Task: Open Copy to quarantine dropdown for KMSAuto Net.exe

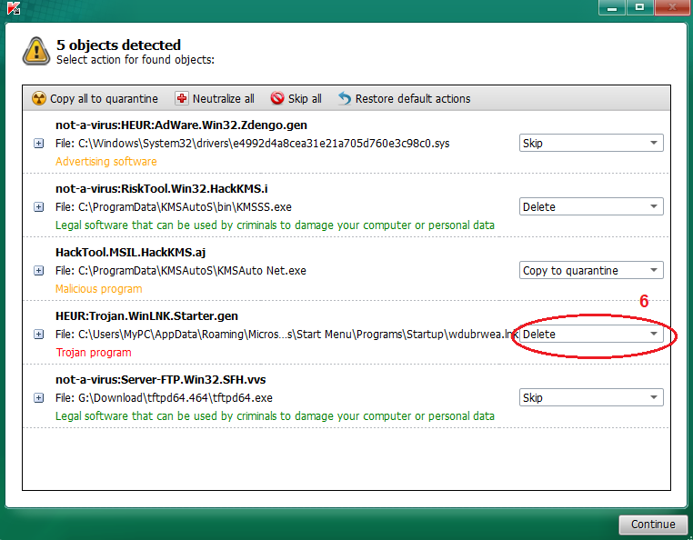Action: click(590, 270)
